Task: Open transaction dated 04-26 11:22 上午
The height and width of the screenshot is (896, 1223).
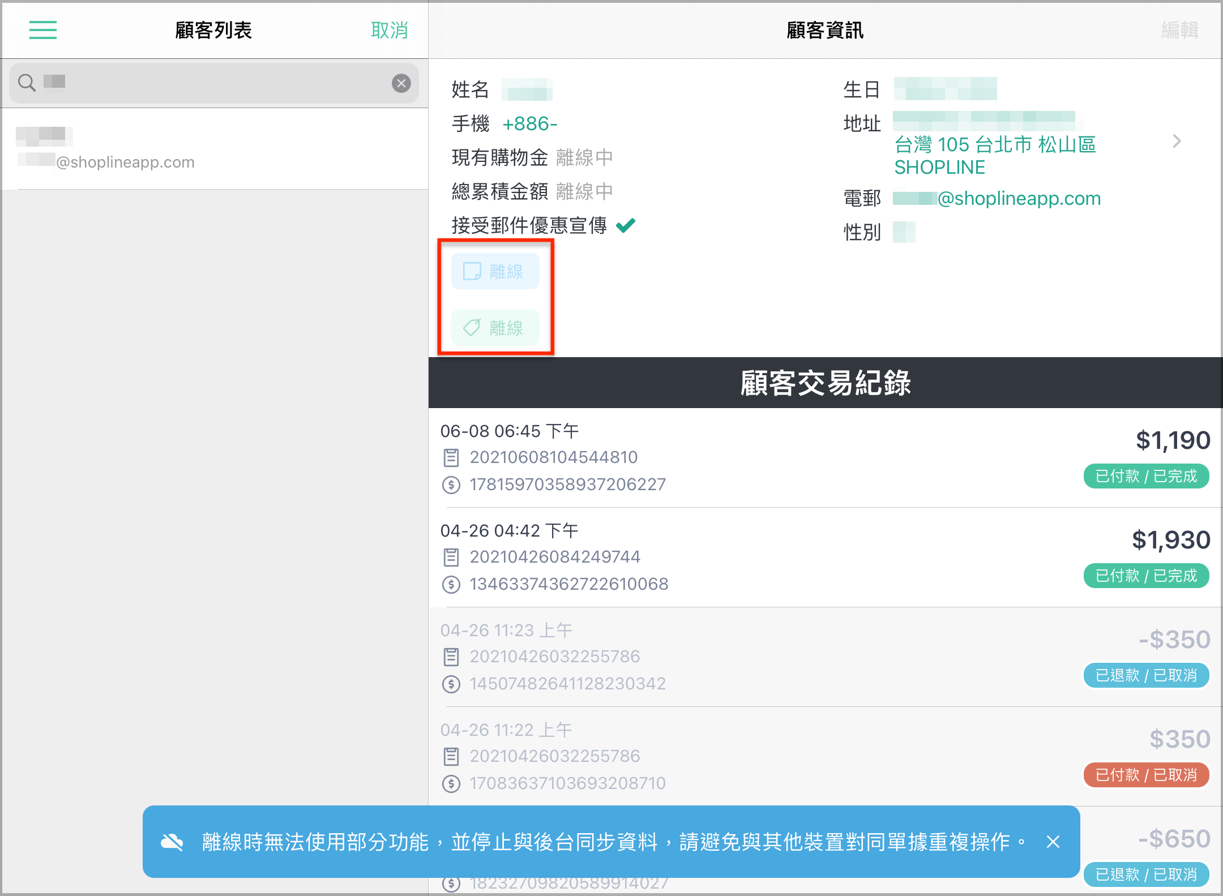Action: point(826,756)
